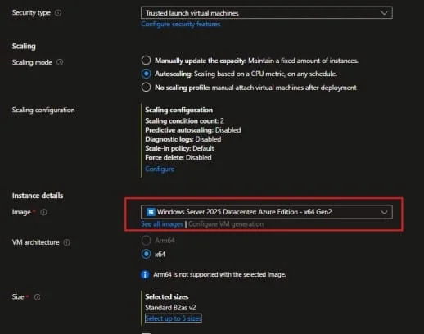Choose the Arm64 architecture radio button
This screenshot has width=424, height=334.
click(x=146, y=241)
